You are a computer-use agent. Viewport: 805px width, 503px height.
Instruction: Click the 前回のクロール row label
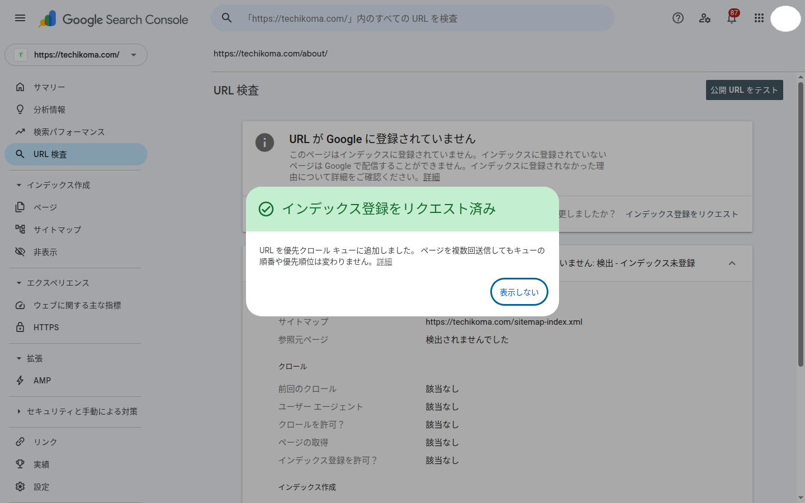307,389
